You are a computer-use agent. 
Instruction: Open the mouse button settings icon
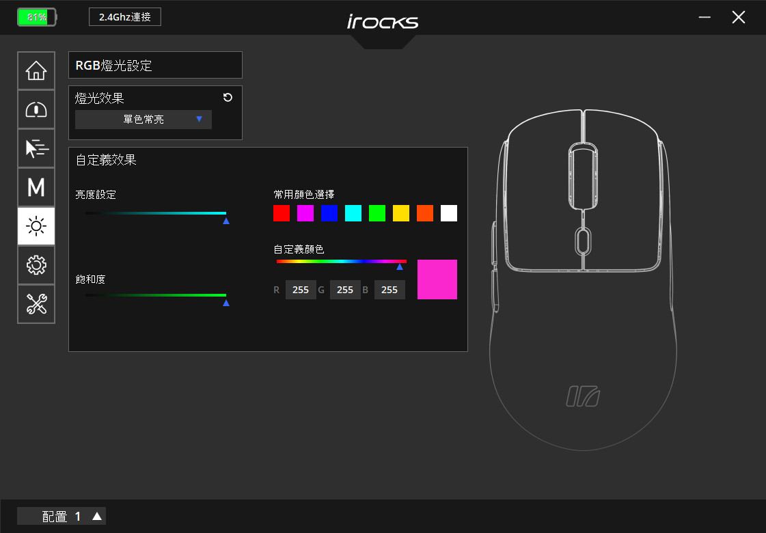(36, 109)
